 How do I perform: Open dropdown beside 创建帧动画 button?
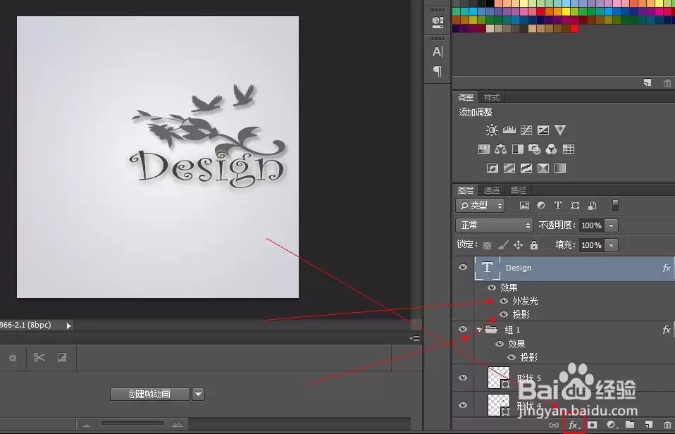pos(199,394)
